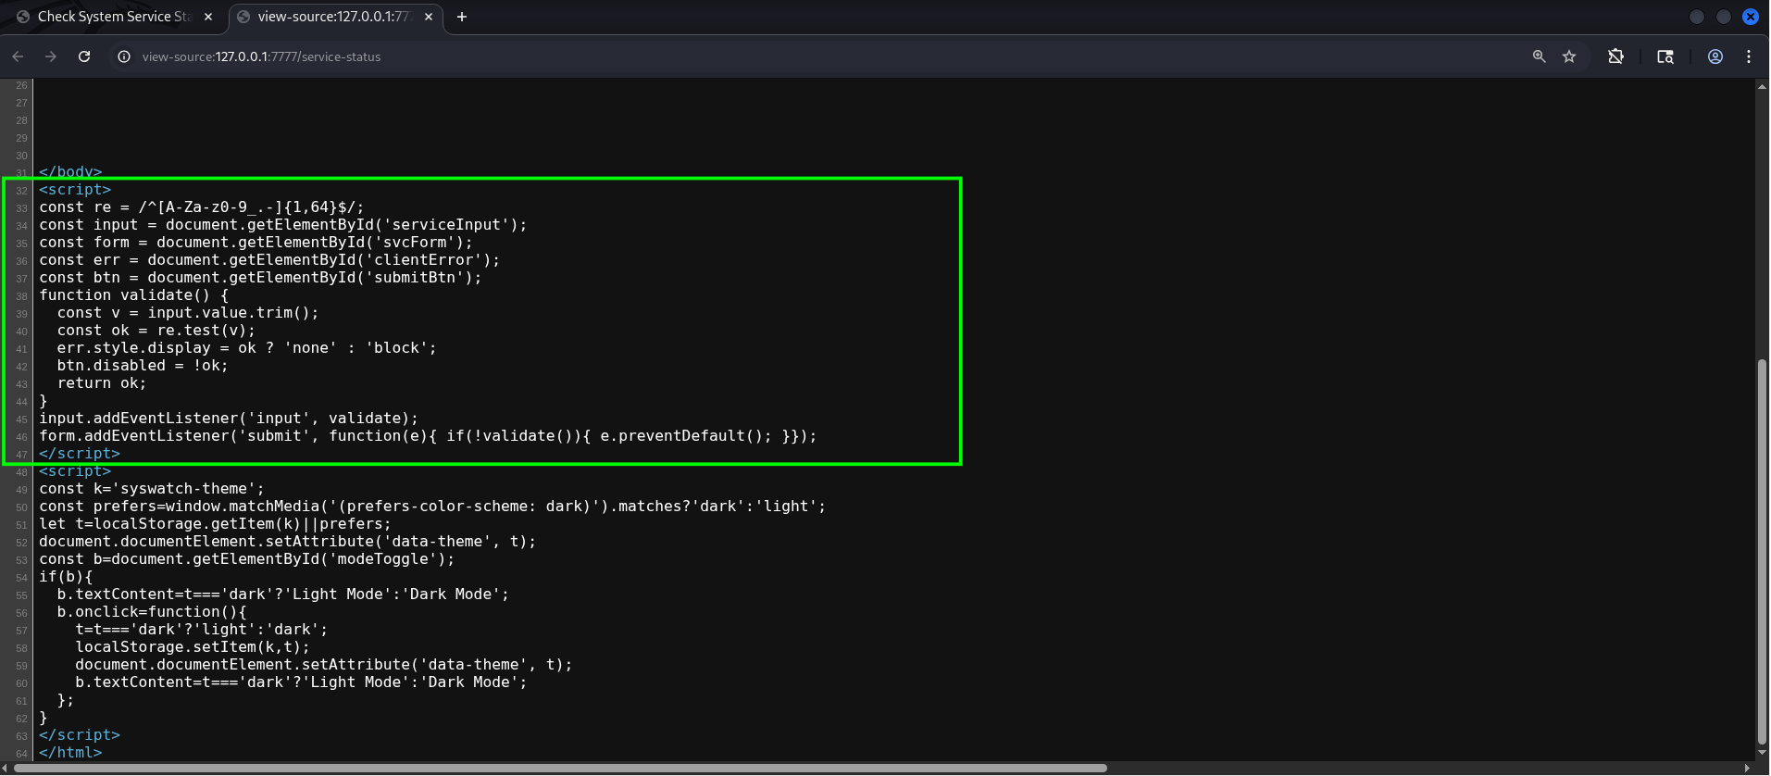Click right arrow of horizontal scrollbar
Viewport: 1771px width, 776px height.
(x=1748, y=768)
